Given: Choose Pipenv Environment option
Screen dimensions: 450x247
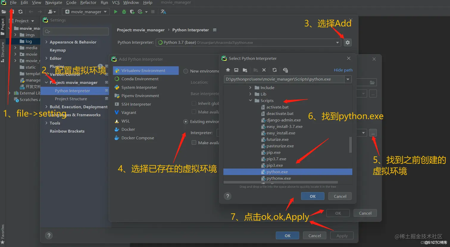Looking at the screenshot, I should [140, 96].
